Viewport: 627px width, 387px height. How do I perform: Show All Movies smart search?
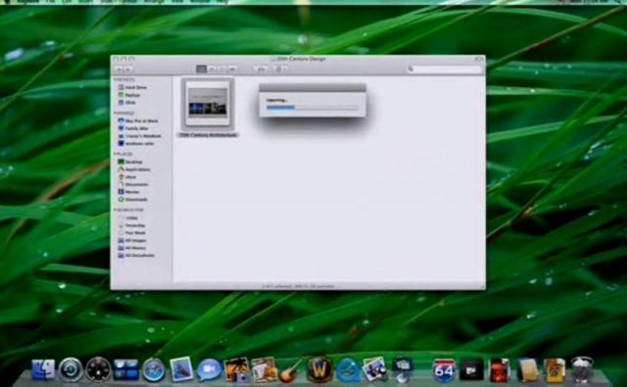tap(132, 248)
